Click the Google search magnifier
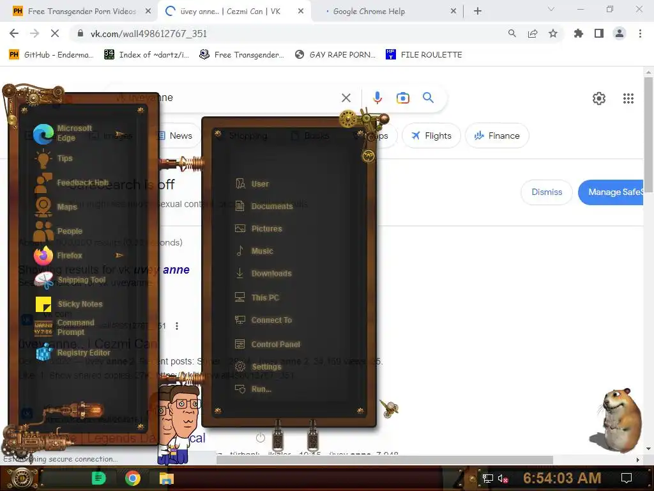 (428, 97)
